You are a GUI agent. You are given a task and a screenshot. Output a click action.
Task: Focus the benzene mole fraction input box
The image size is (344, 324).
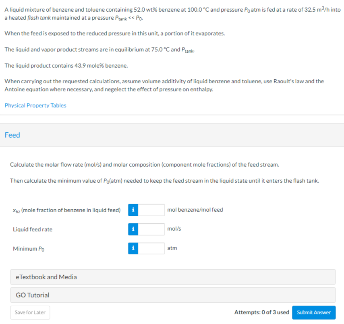pos(151,210)
